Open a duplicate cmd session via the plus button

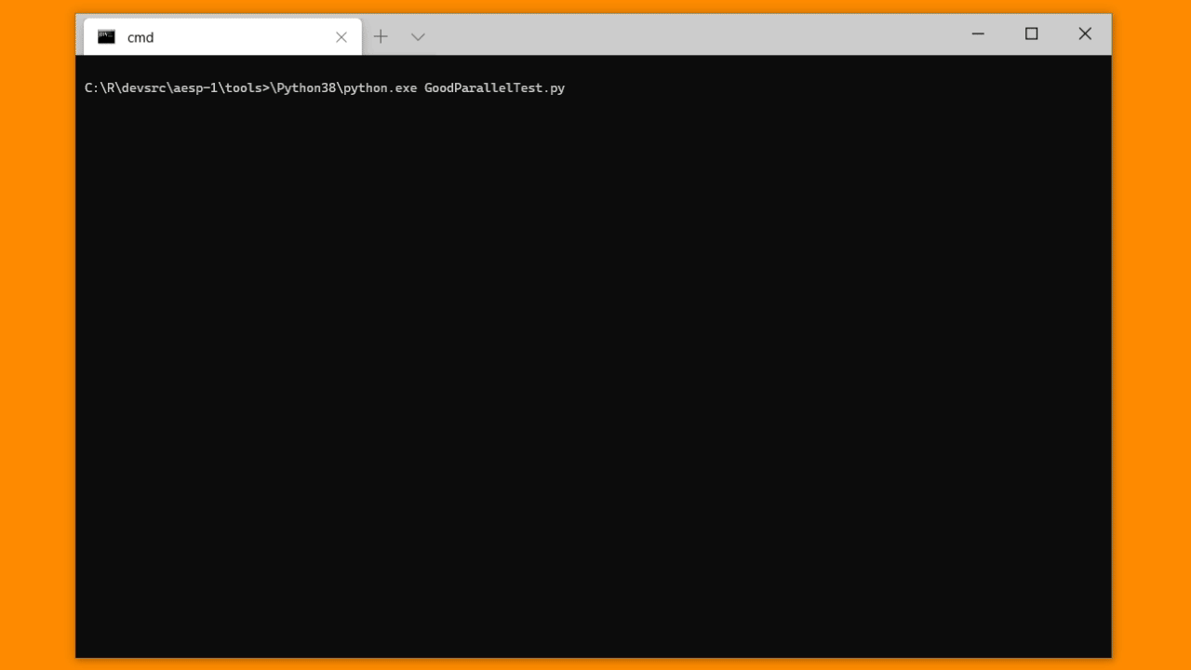tap(381, 36)
